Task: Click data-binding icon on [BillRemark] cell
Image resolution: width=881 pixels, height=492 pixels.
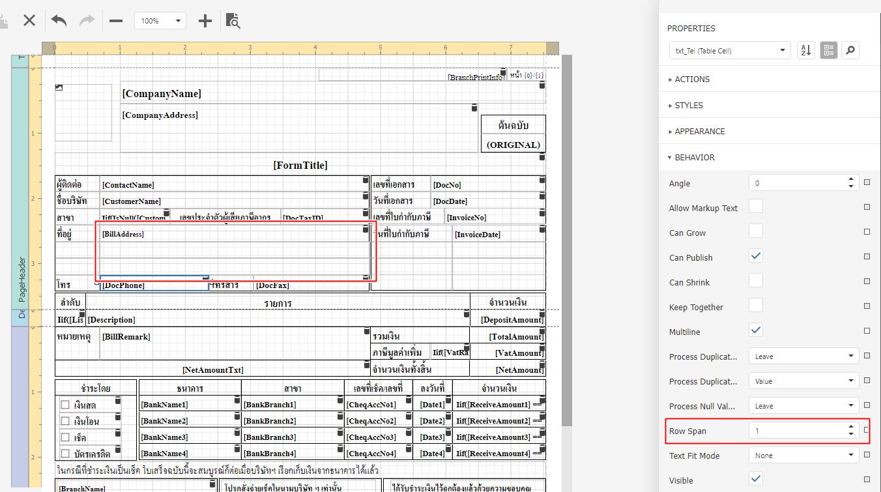Action: coord(366,332)
